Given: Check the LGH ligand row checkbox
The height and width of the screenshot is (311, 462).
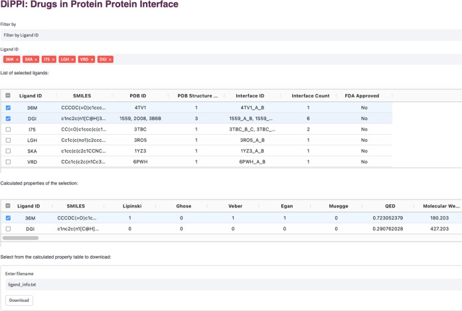Looking at the screenshot, I should click(8, 141).
